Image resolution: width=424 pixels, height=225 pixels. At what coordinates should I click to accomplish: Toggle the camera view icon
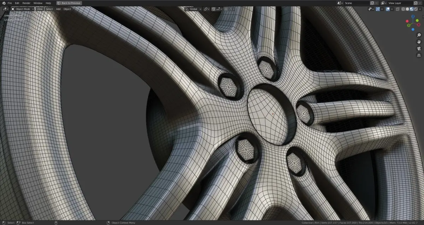pyautogui.click(x=419, y=48)
